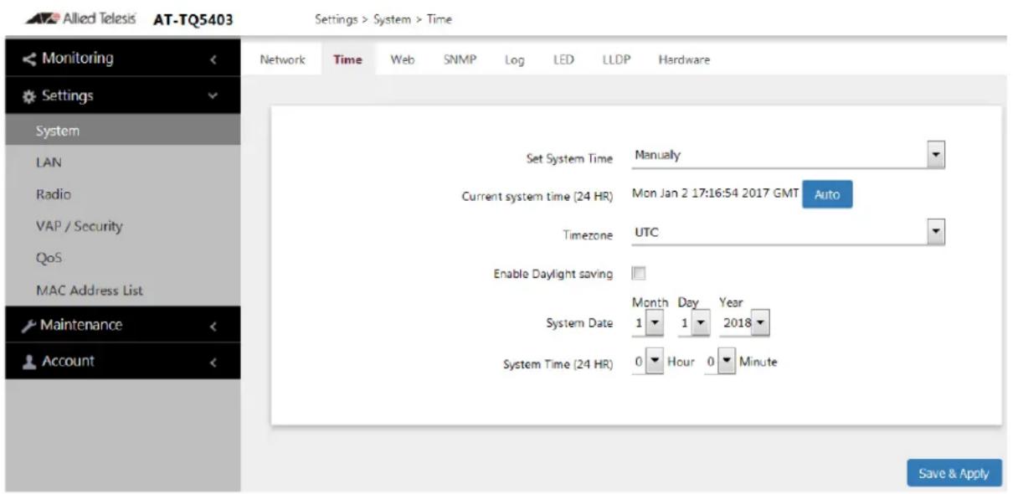Click the Timezone label

(x=589, y=236)
